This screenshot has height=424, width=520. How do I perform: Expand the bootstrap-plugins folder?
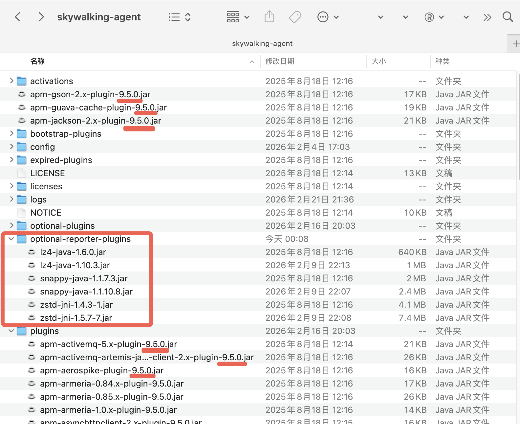[11, 133]
